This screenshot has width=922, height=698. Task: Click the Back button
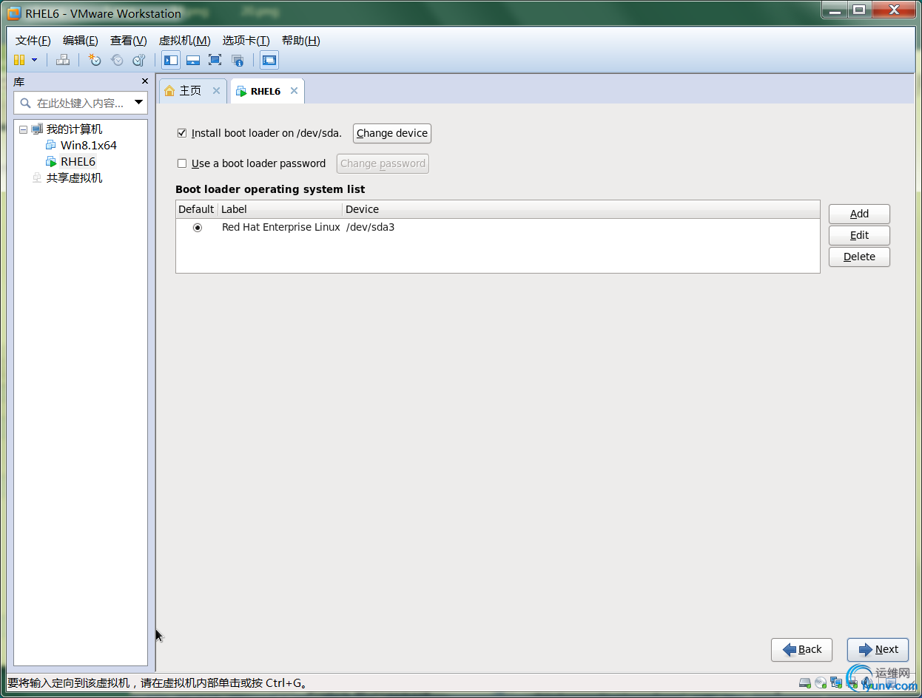801,649
